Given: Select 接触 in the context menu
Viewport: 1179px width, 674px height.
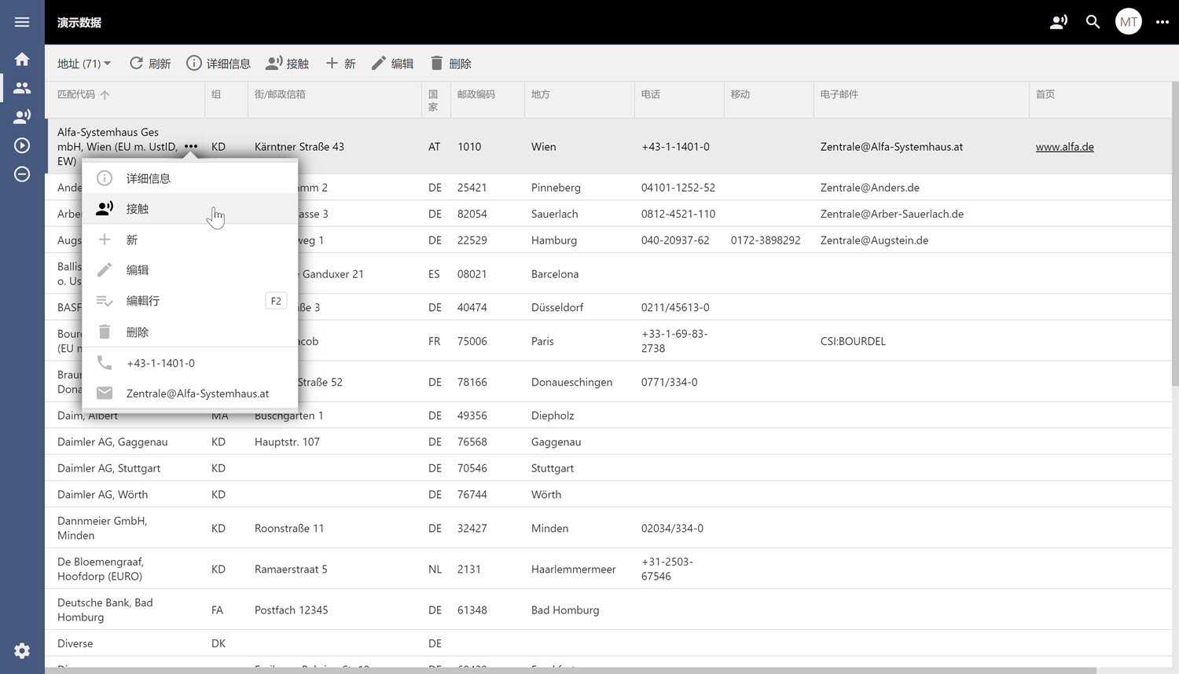Looking at the screenshot, I should pos(138,209).
